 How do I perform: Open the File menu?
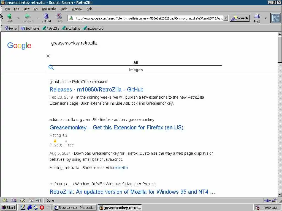click(7, 9)
